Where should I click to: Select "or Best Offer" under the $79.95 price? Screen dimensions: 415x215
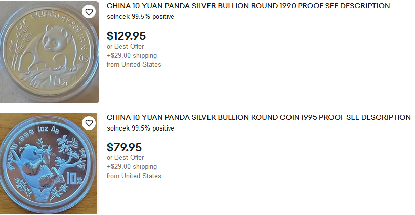click(x=125, y=158)
